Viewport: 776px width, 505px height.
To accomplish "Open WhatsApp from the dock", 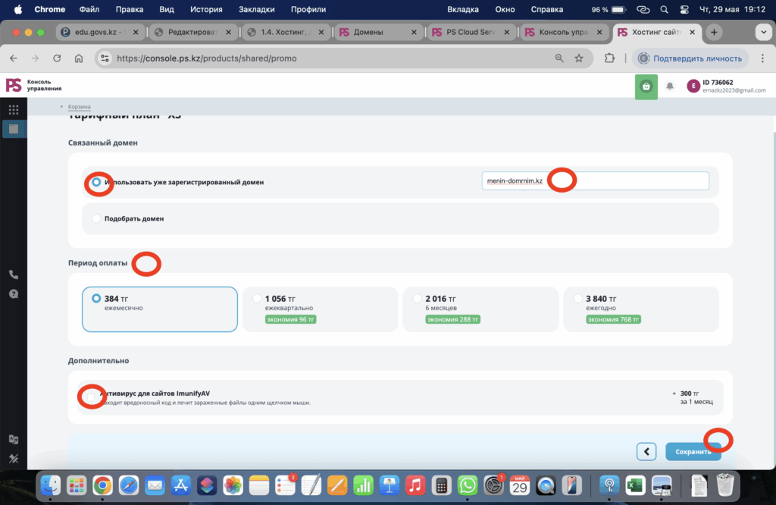I will tap(468, 485).
